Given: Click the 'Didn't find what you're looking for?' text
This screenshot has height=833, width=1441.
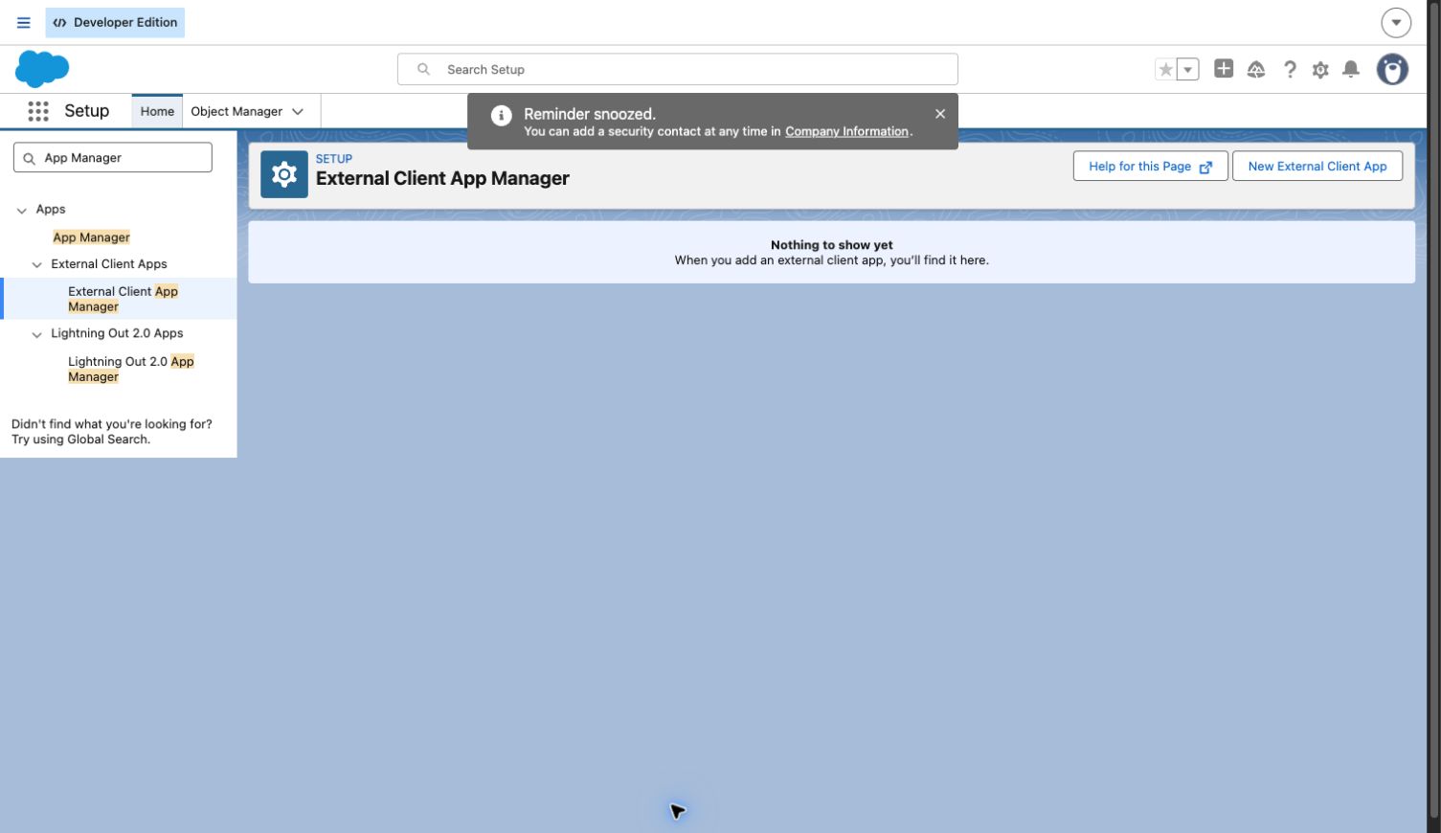Looking at the screenshot, I should (112, 424).
